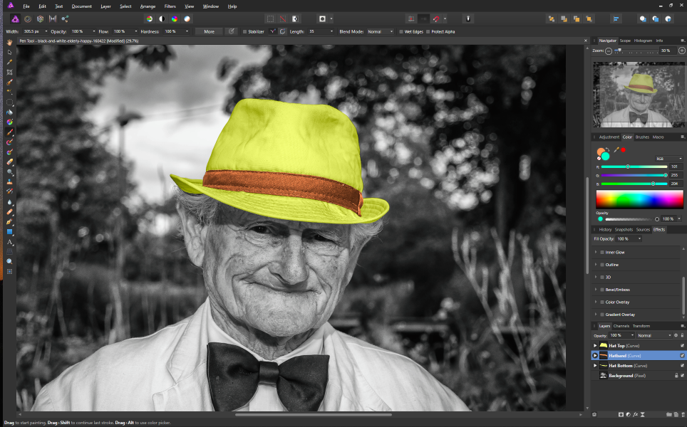Screen dimensions: 687x427
Task: Enable the Wet Edges checkbox
Action: click(401, 31)
